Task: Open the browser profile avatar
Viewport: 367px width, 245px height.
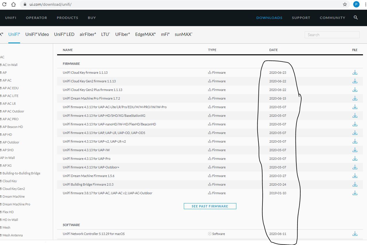Action: coord(356,4)
